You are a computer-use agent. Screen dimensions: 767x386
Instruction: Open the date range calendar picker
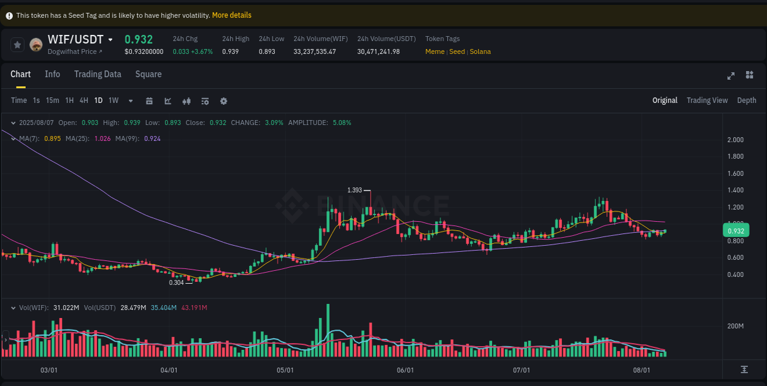pos(149,100)
